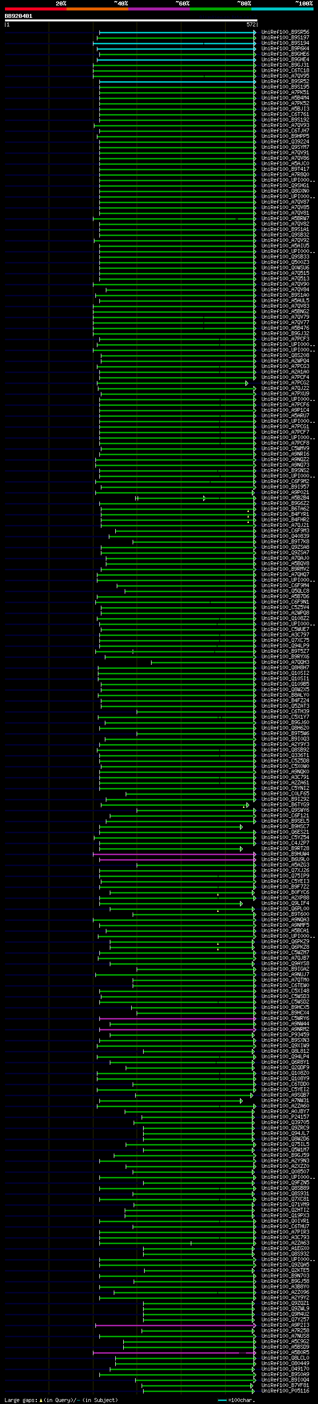Select the query name BB920401

click(18, 16)
